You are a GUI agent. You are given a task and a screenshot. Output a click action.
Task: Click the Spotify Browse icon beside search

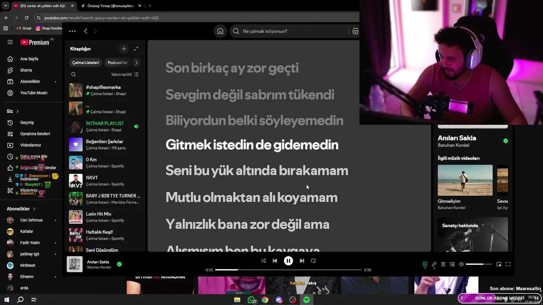coord(355,31)
